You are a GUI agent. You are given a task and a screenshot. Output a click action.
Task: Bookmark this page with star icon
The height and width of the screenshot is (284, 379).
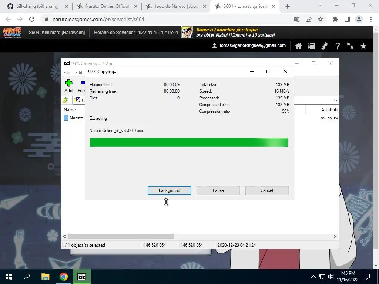[321, 19]
